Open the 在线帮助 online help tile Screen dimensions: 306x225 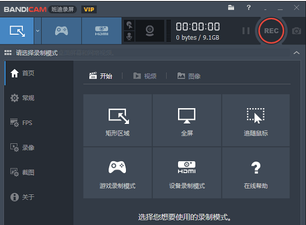tap(256, 173)
